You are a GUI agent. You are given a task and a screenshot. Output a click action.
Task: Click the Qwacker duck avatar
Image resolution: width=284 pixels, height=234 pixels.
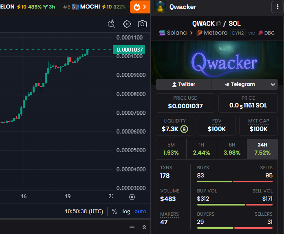tap(160, 7)
